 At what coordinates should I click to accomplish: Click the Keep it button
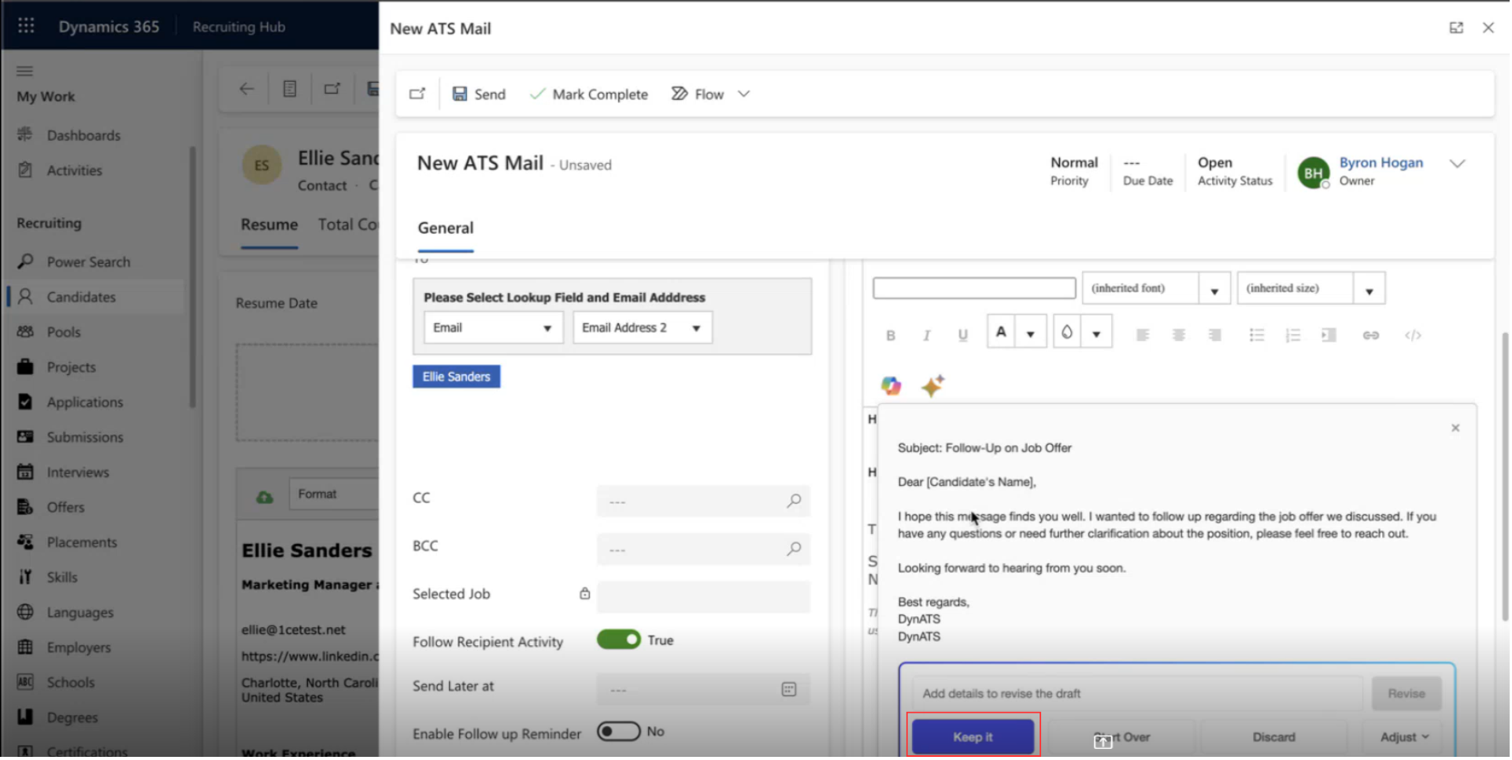[x=973, y=736]
